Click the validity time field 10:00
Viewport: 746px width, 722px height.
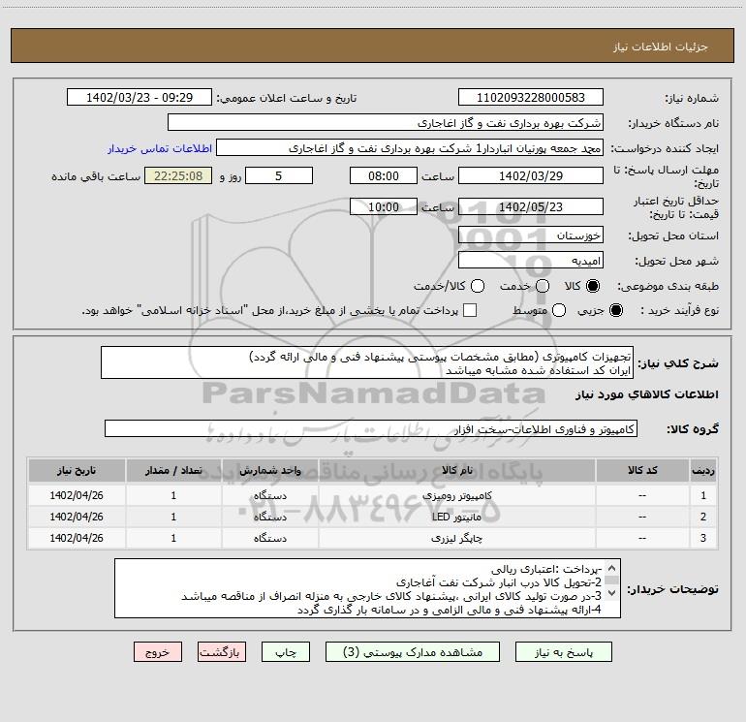[x=384, y=206]
